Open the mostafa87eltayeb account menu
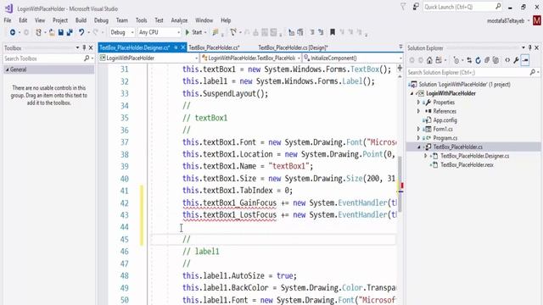543x305 pixels. click(508, 20)
